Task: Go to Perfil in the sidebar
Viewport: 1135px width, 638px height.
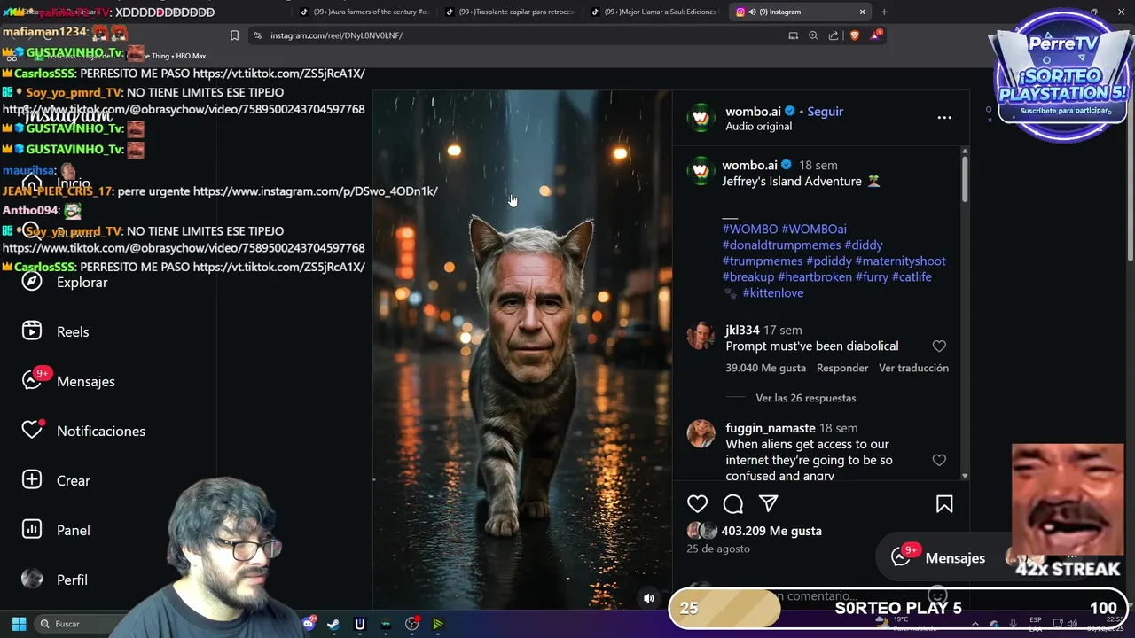Action: coord(54,580)
